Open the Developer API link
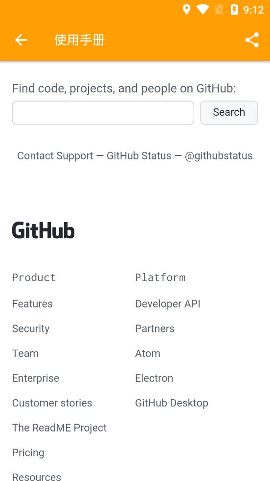Screen dimensions: 270x481 (168, 304)
